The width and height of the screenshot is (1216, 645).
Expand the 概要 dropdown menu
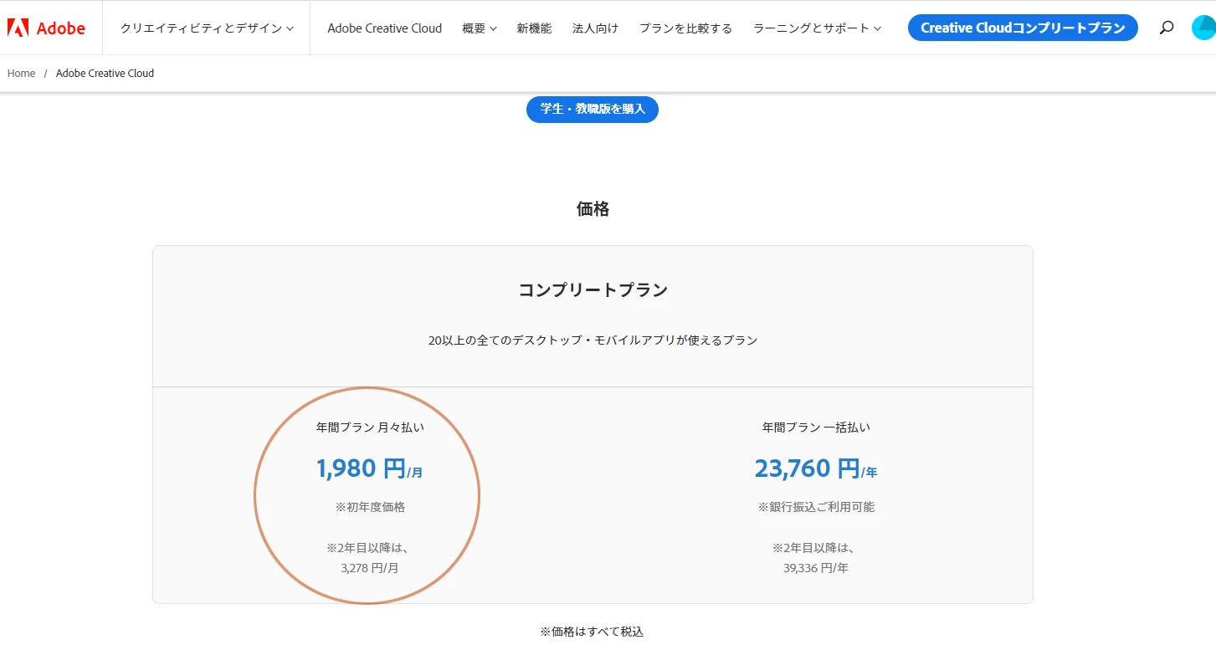coord(480,28)
